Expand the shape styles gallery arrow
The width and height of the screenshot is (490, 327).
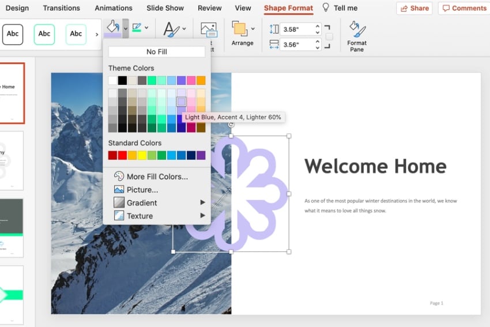[96, 35]
